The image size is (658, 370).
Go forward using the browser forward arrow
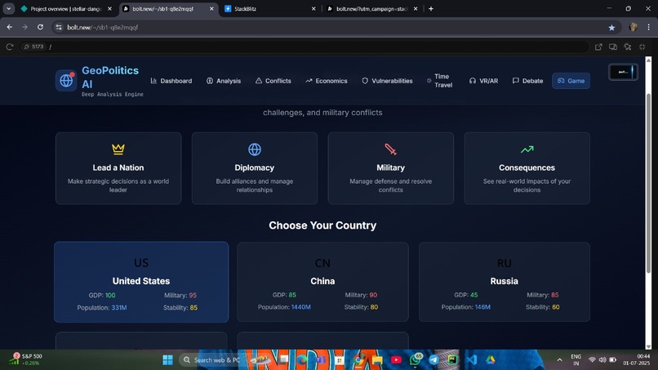click(x=24, y=27)
